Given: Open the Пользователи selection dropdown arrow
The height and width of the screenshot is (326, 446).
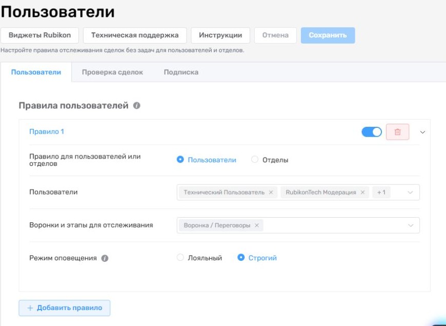Looking at the screenshot, I should (x=410, y=193).
